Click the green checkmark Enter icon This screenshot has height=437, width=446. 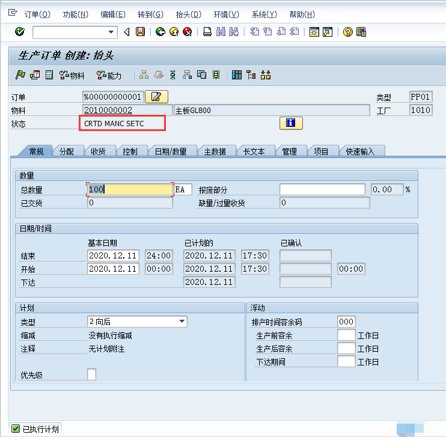pos(20,32)
